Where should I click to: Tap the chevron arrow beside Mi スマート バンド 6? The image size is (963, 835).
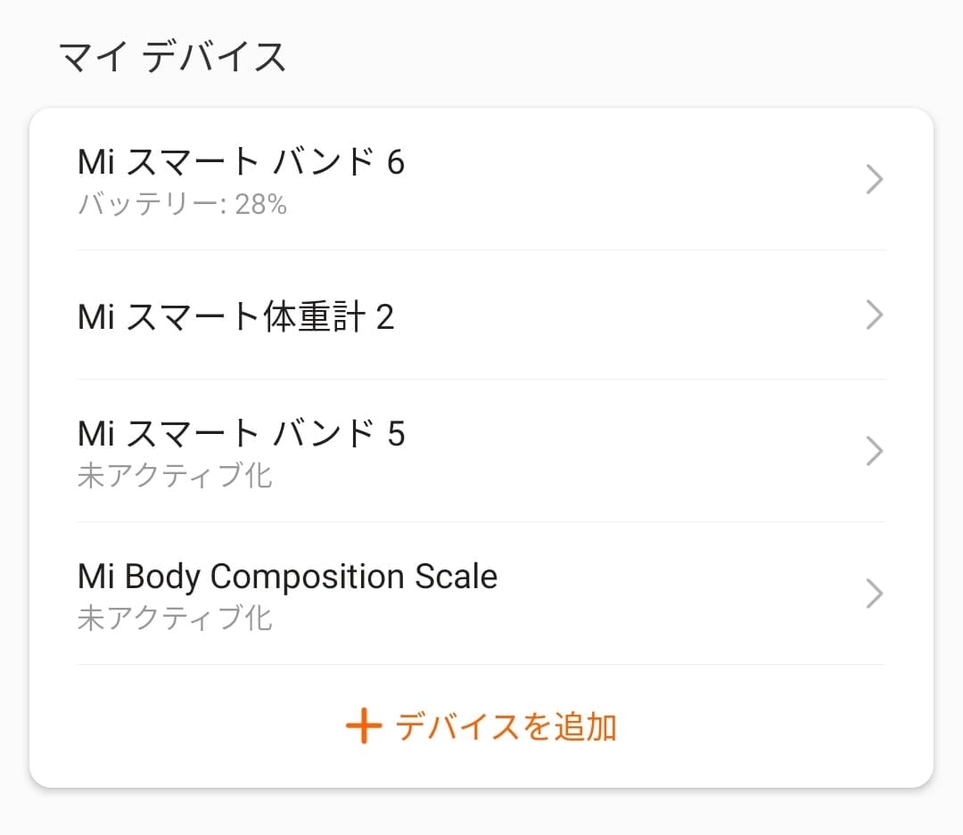[875, 180]
